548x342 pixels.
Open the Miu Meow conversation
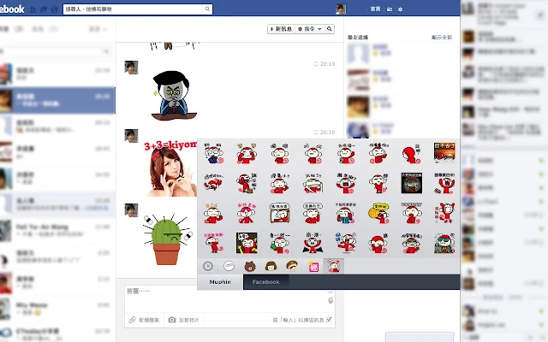pos(57,309)
